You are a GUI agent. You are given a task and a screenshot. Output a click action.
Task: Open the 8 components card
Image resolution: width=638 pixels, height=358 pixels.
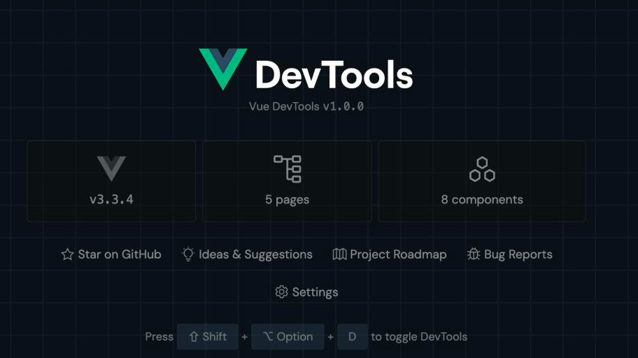tap(482, 181)
